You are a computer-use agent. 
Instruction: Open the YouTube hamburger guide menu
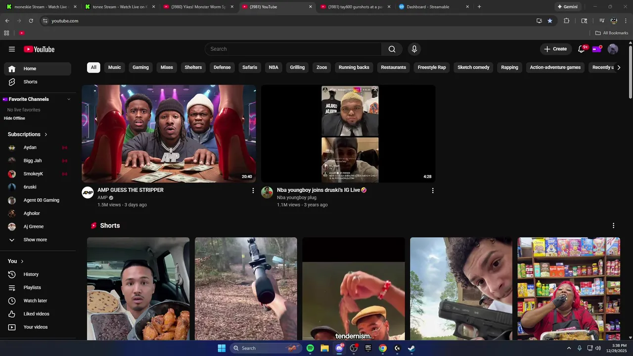coord(12,49)
